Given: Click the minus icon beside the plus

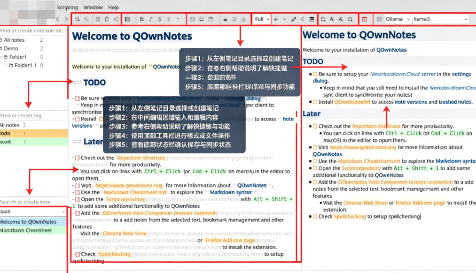Looking at the screenshot, I should click(x=284, y=19).
